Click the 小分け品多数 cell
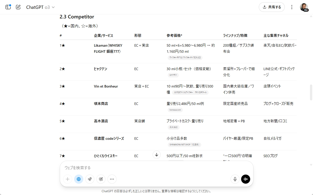The image size is (313, 195). click(177, 138)
